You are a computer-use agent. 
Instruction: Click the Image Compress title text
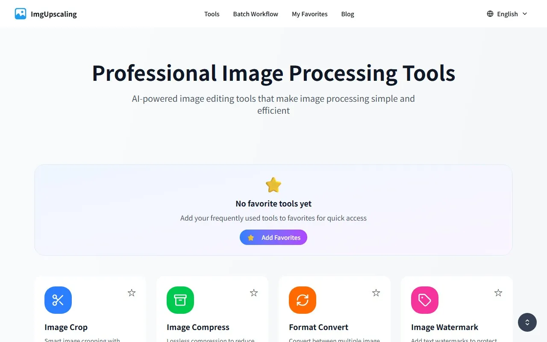[x=197, y=327]
